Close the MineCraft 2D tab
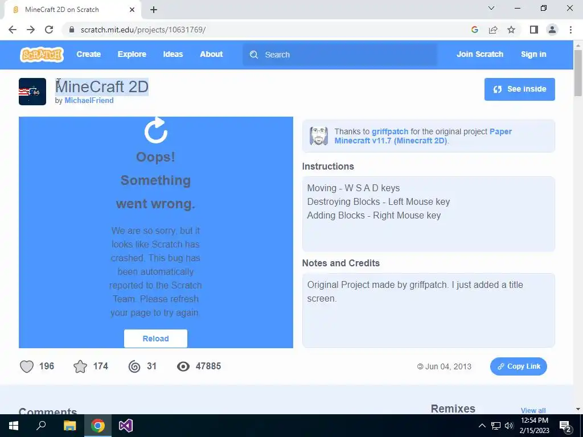 pyautogui.click(x=132, y=10)
